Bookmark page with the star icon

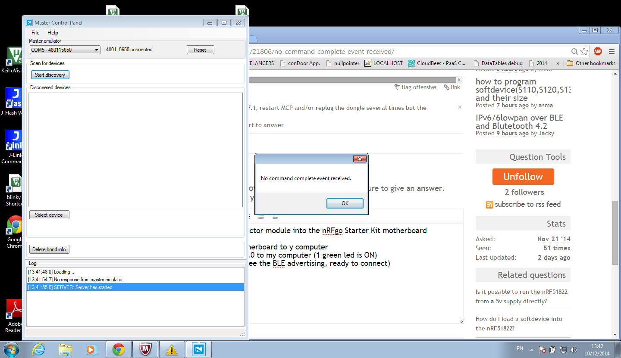pos(584,52)
